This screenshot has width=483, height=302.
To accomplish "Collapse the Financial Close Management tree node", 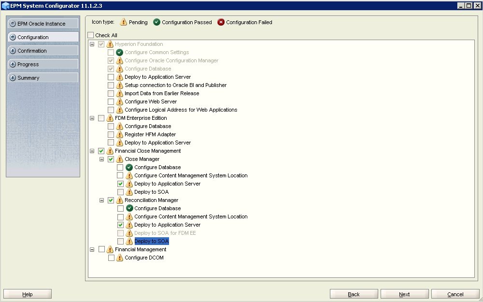I will 92,151.
